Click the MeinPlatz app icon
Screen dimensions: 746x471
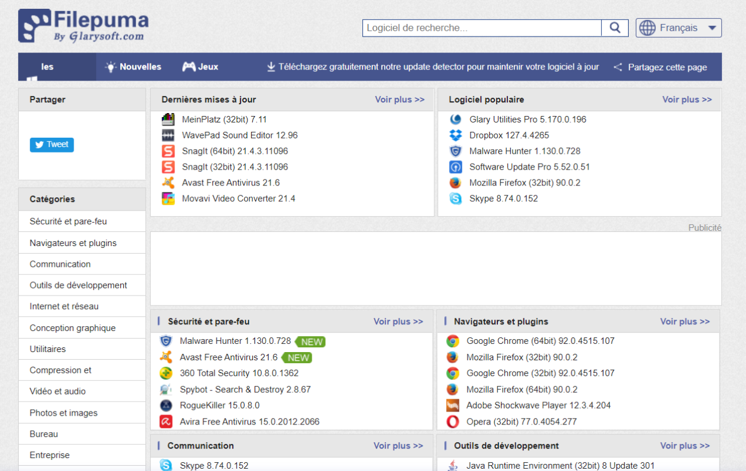coord(168,120)
